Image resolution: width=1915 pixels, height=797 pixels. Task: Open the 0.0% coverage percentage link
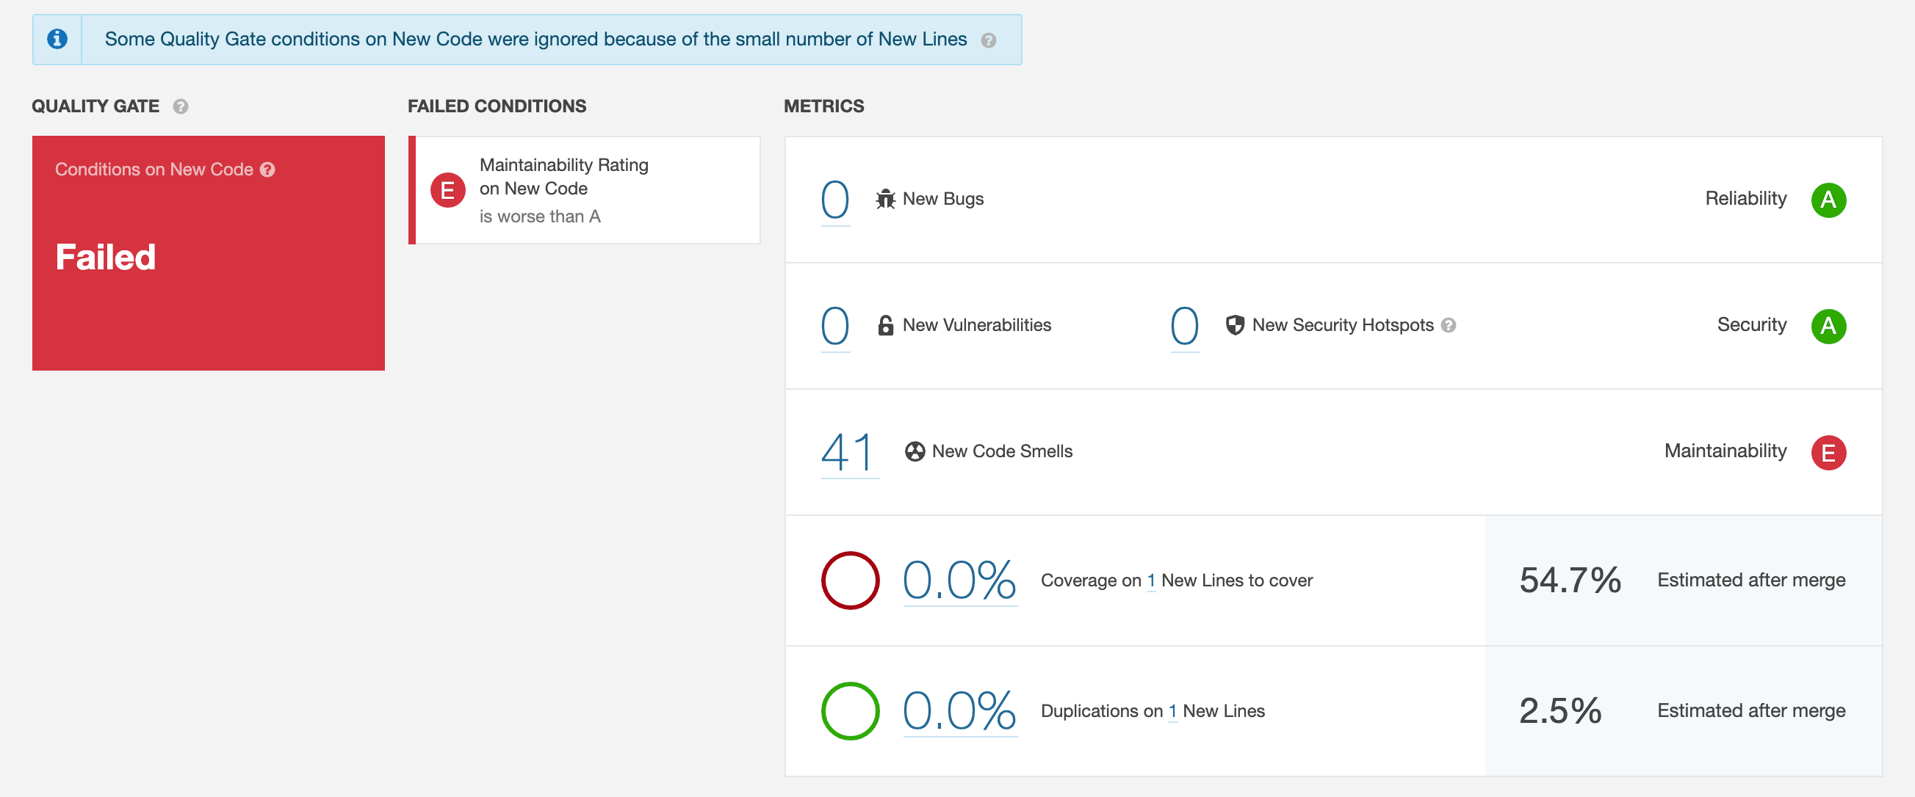tap(959, 580)
